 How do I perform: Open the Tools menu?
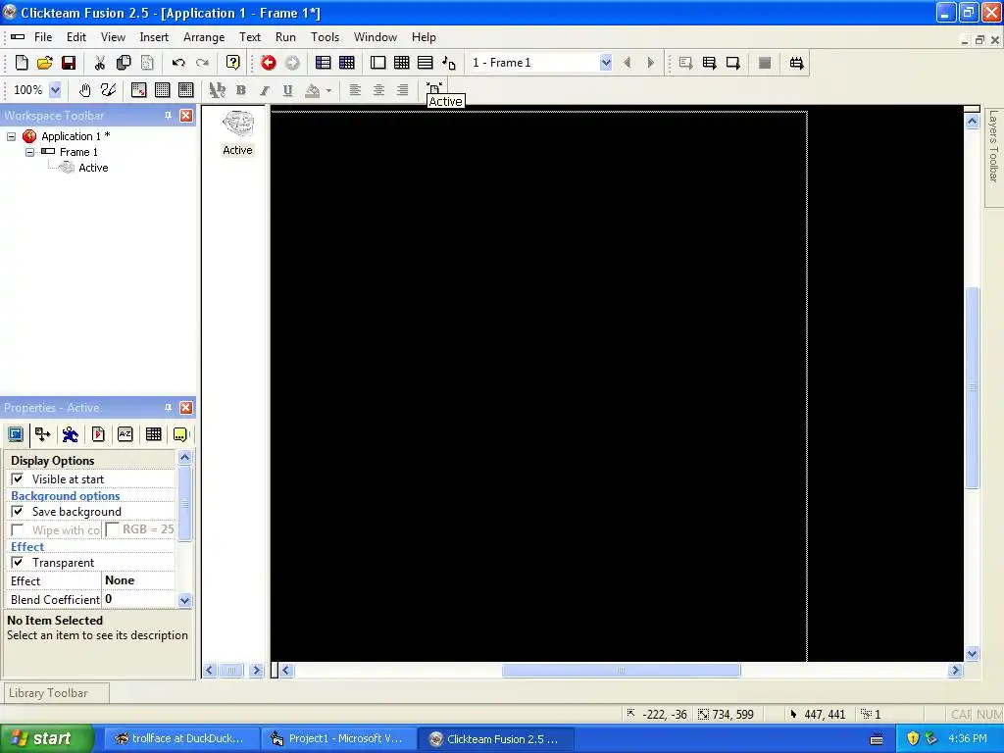point(325,37)
